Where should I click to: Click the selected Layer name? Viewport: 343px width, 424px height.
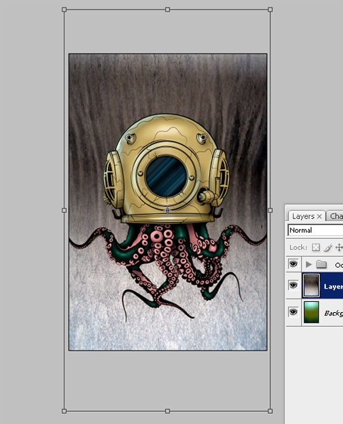[x=333, y=286]
